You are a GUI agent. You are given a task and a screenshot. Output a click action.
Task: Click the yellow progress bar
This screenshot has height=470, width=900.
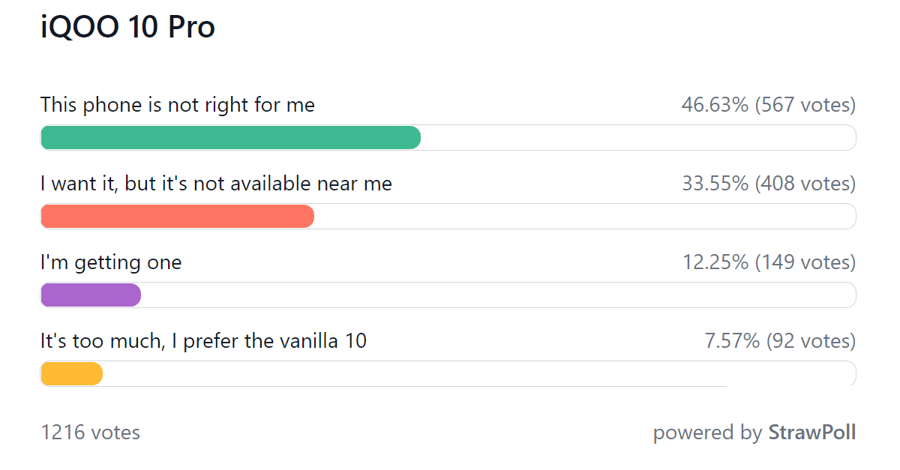click(71, 374)
